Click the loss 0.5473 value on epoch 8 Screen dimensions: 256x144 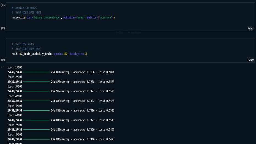tap(110, 139)
